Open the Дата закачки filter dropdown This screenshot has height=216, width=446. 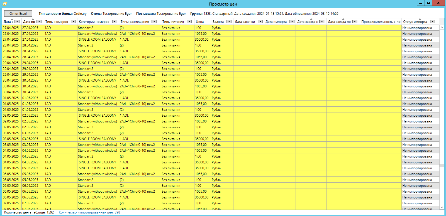click(260, 21)
